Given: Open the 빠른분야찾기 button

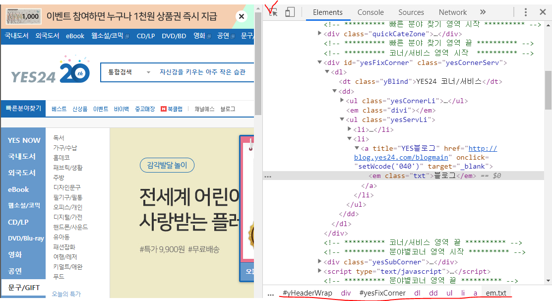Looking at the screenshot, I should tap(24, 109).
